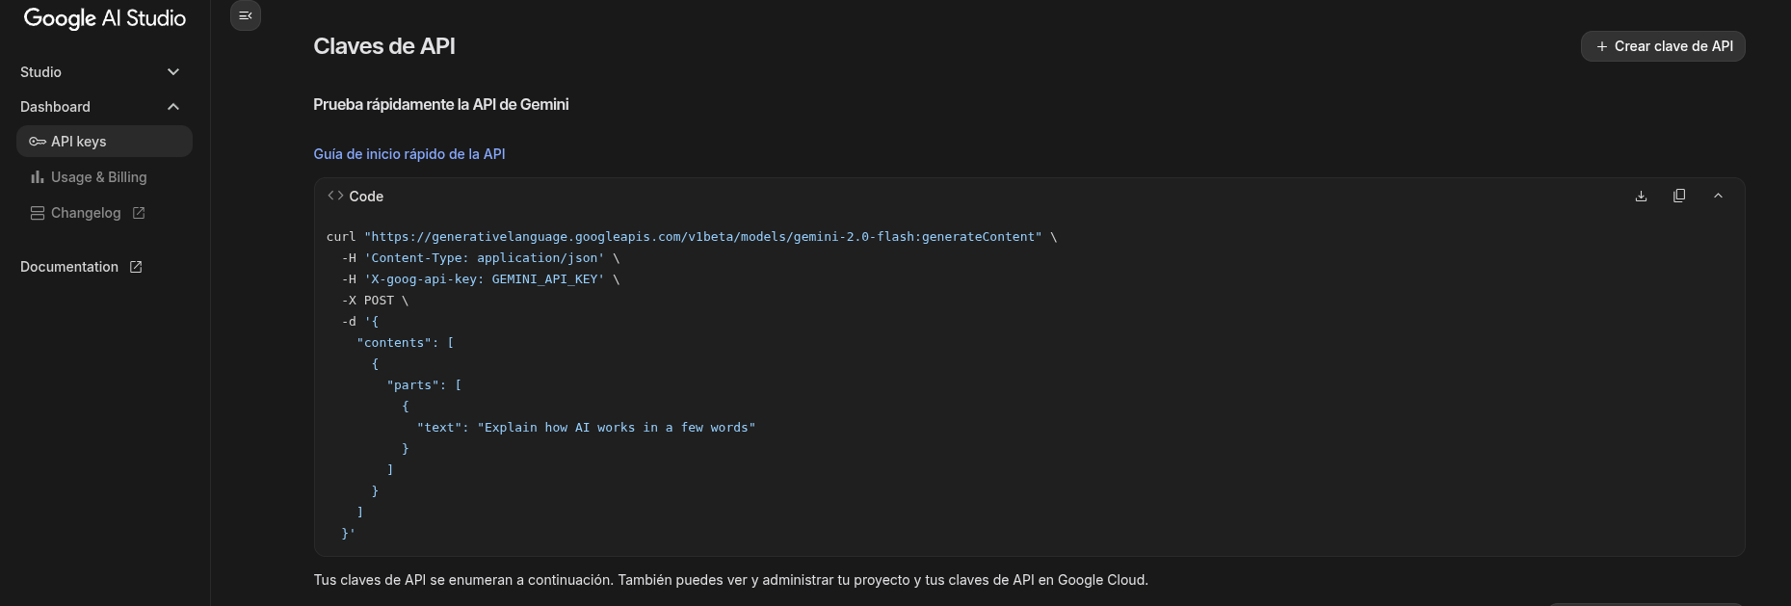
Task: Click the key icon beside API keys
Action: click(x=38, y=142)
